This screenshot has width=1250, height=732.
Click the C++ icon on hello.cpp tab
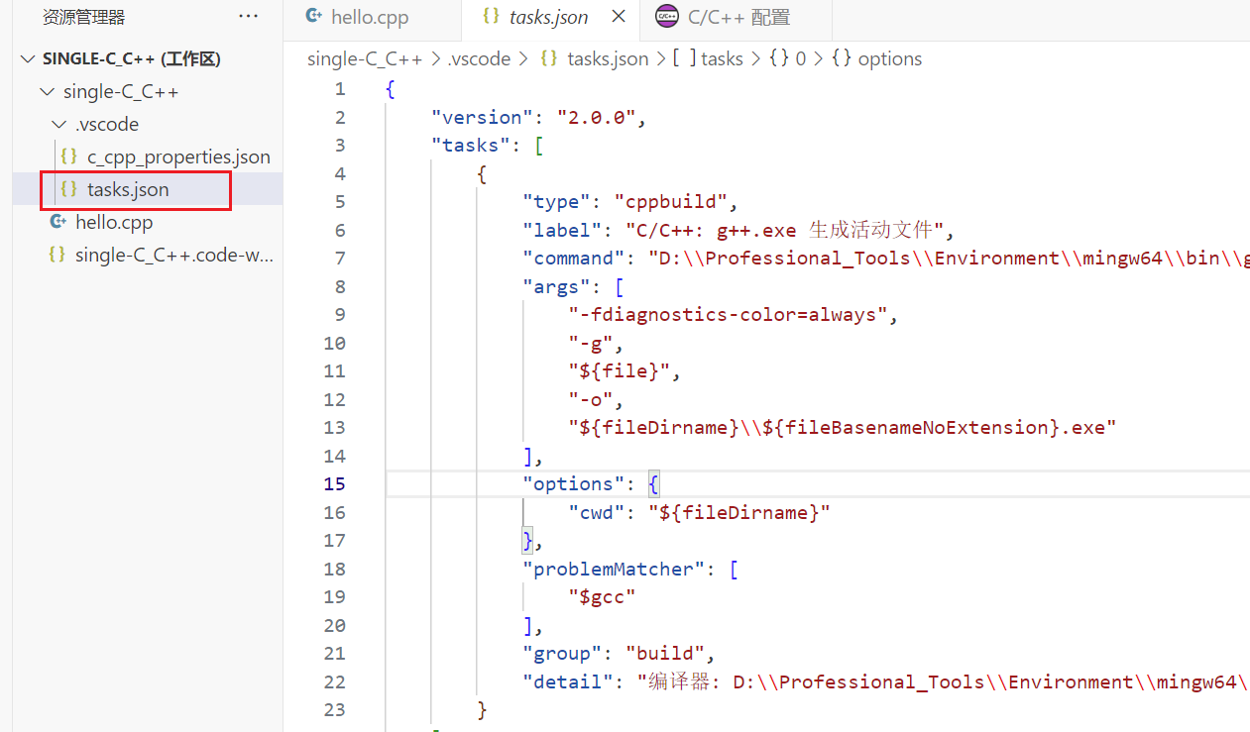point(314,17)
